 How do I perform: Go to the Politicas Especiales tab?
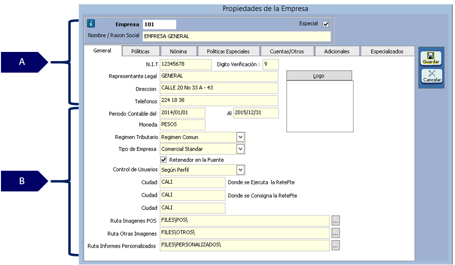pyautogui.click(x=228, y=51)
